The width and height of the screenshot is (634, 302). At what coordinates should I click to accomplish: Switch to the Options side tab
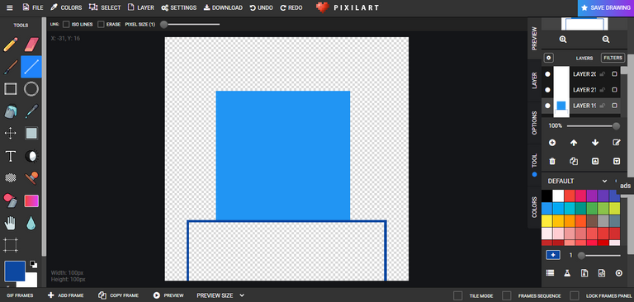[534, 123]
